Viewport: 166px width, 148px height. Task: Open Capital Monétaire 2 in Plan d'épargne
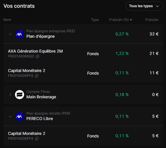tap(27, 71)
